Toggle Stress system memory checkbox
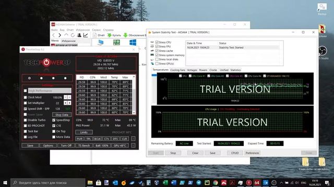This screenshot has height=187, width=334. point(157,55)
